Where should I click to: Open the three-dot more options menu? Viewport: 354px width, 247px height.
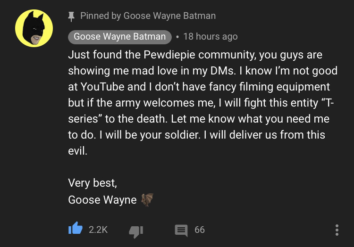(337, 230)
